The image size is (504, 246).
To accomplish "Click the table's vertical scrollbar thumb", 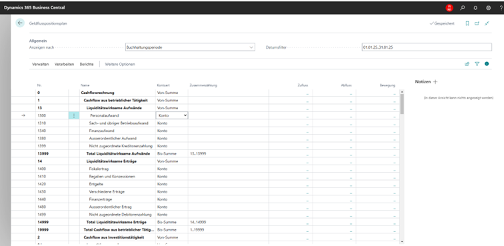I will (402, 104).
